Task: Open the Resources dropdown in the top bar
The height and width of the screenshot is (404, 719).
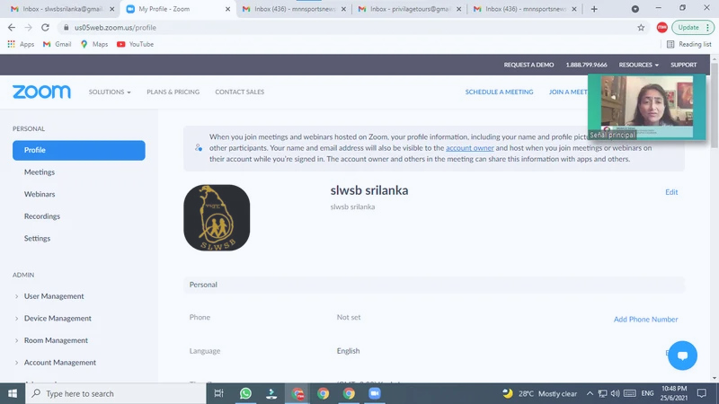Action: click(638, 65)
